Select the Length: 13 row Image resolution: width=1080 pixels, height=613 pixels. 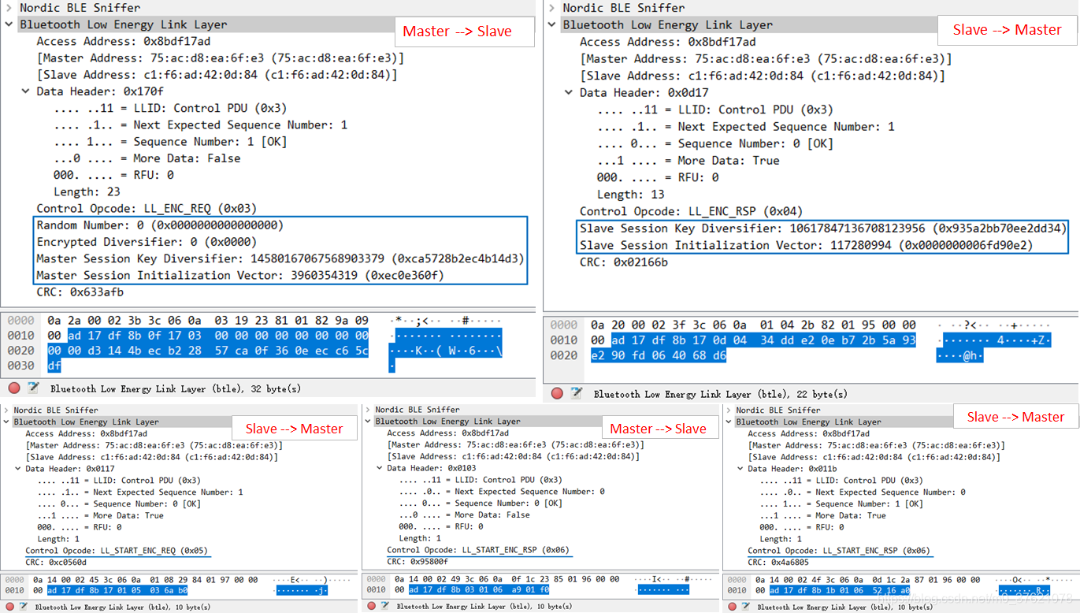[x=630, y=194]
